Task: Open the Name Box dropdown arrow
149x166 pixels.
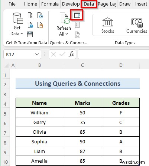Action: pos(37,54)
